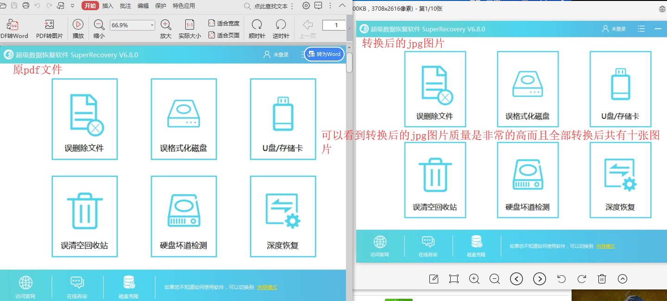Set view to 实际大小
This screenshot has height=301, width=667.
(189, 29)
